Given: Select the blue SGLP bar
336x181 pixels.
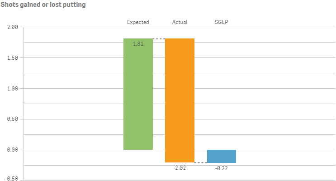Looking at the screenshot, I should pyautogui.click(x=221, y=156).
